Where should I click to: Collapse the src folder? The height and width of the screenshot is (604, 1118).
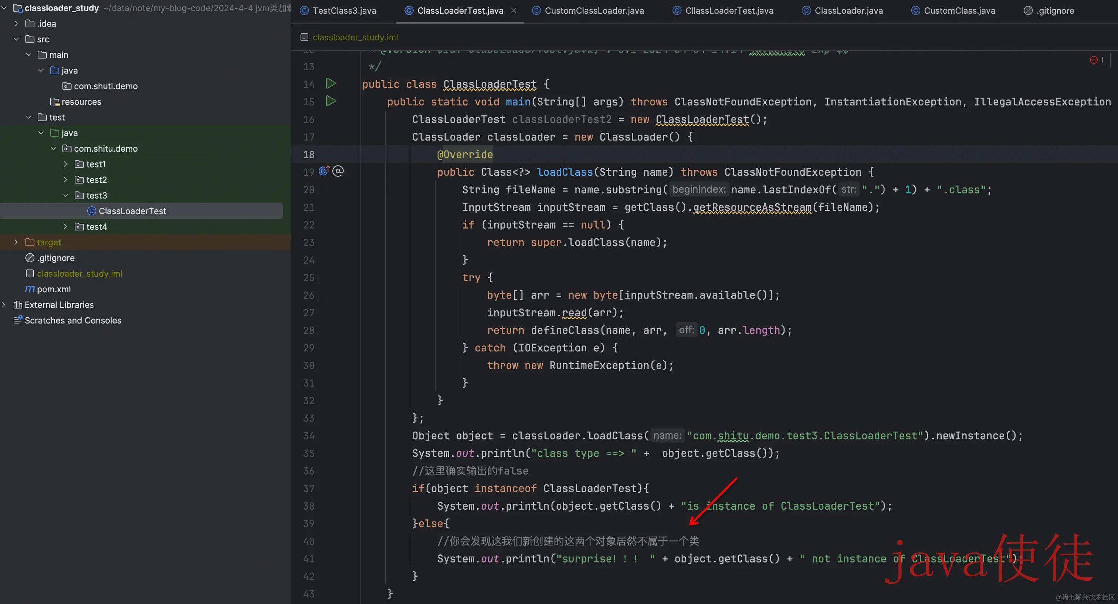coord(17,39)
